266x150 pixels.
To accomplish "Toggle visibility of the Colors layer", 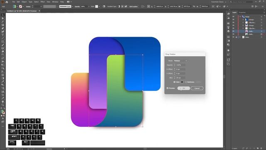I will [234, 37].
